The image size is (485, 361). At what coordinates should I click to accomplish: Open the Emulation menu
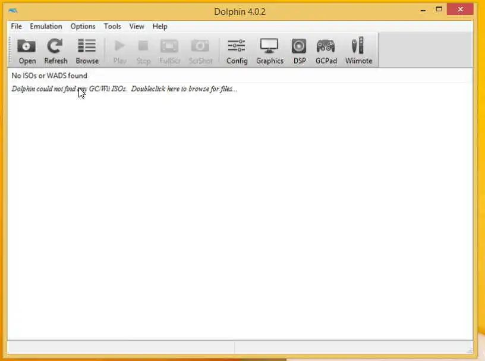(46, 26)
